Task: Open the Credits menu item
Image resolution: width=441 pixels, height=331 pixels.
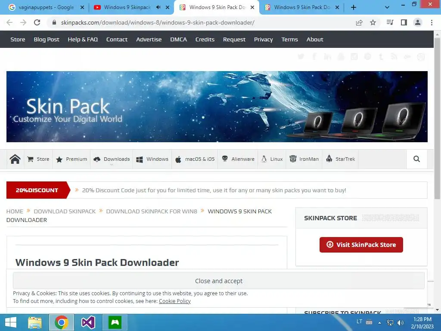Action: click(x=205, y=39)
